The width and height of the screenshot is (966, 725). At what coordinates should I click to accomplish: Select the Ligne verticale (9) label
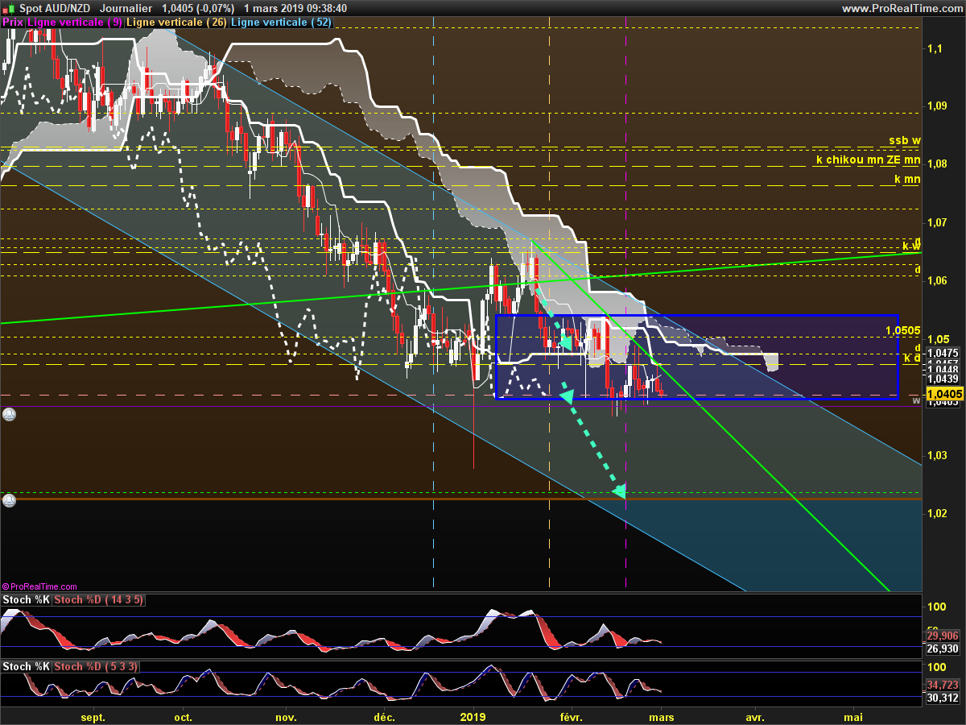pyautogui.click(x=75, y=23)
